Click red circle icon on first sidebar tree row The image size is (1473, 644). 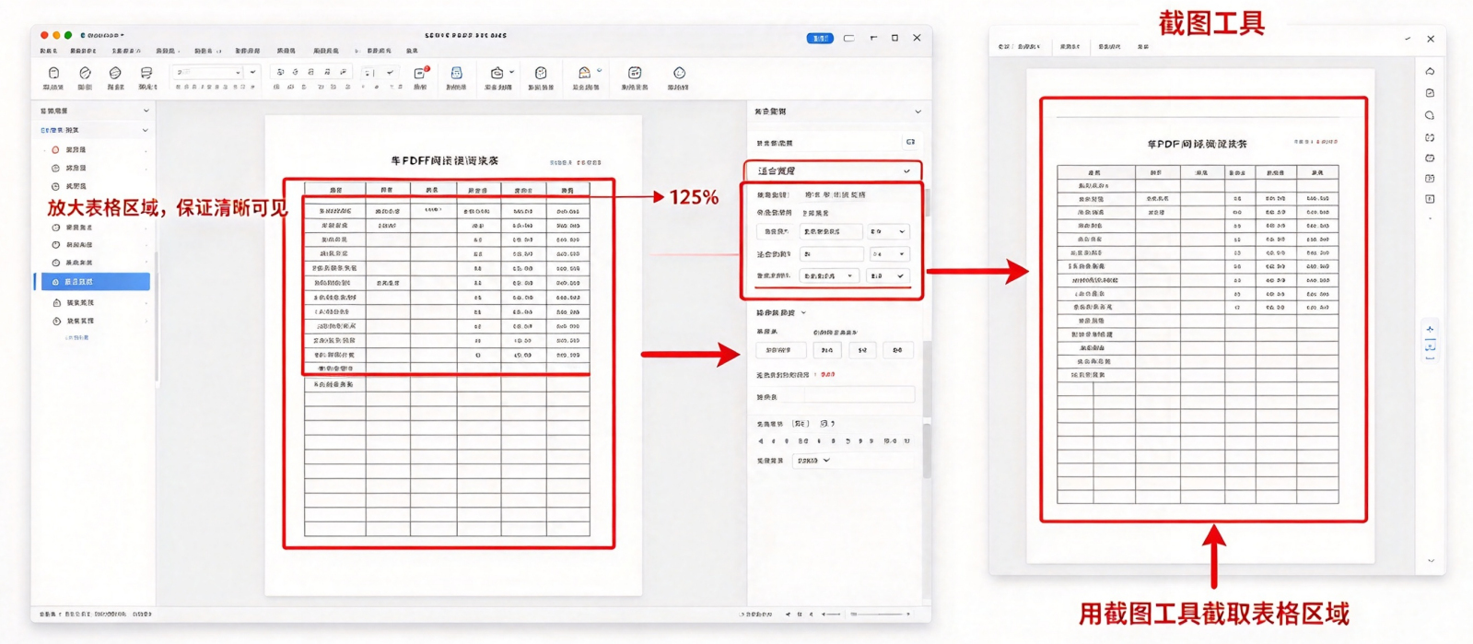55,149
